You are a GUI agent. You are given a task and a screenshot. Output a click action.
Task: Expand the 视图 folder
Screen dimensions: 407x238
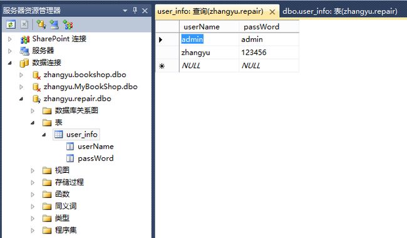pyautogui.click(x=33, y=170)
